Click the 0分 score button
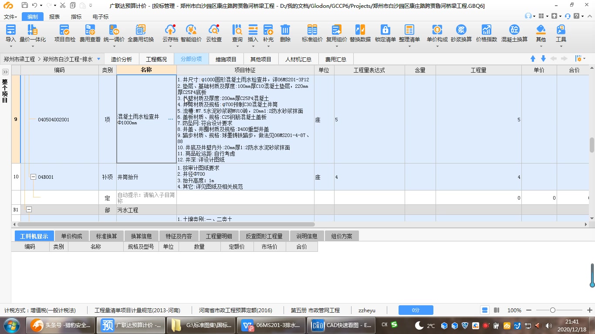 (416, 310)
